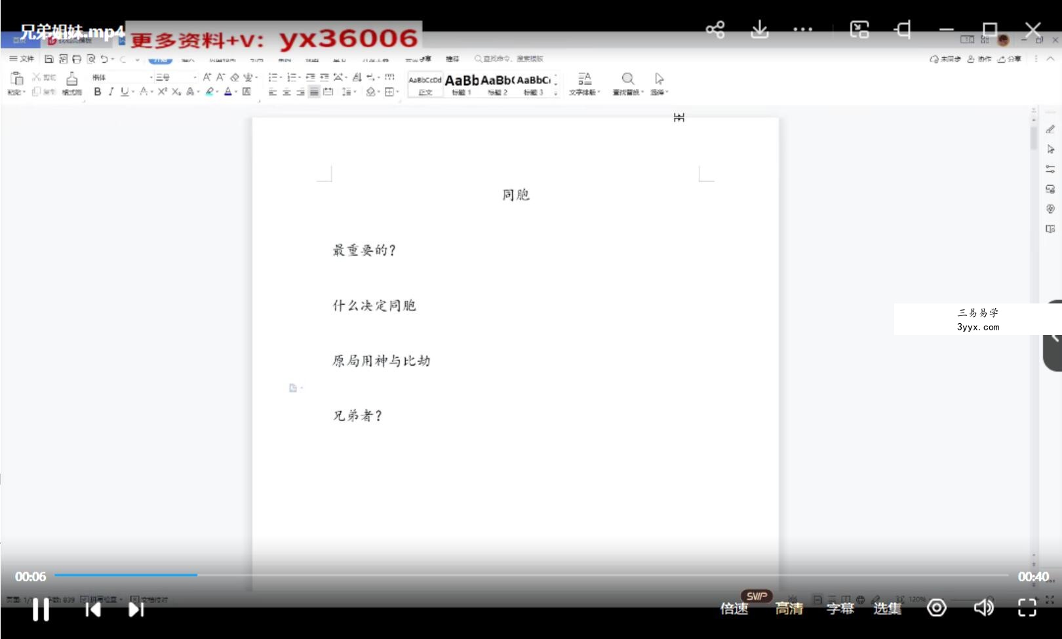Click the 协作 collaborate button in WPS
The width and height of the screenshot is (1062, 639).
click(x=979, y=59)
